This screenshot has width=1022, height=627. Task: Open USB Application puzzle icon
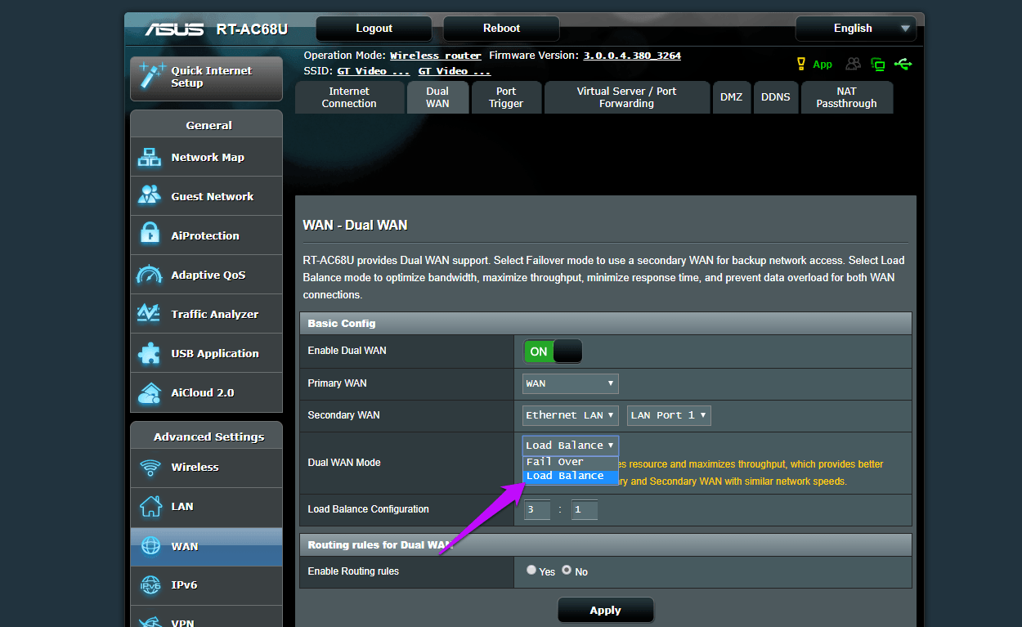point(150,353)
